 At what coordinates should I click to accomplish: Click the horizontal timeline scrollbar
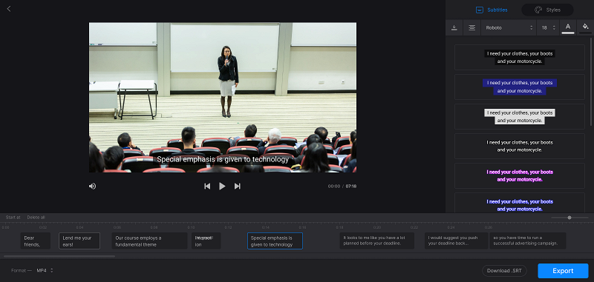point(59,256)
